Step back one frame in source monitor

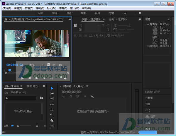(30, 78)
